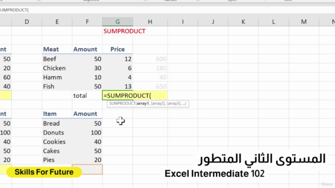Select column L header
Viewport: 335px width, 188px height.
click(x=273, y=21)
